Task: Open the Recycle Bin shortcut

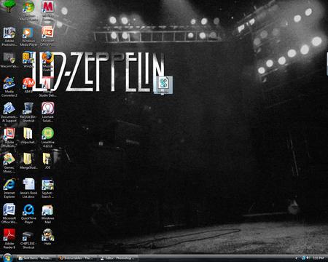Action: coord(28,112)
